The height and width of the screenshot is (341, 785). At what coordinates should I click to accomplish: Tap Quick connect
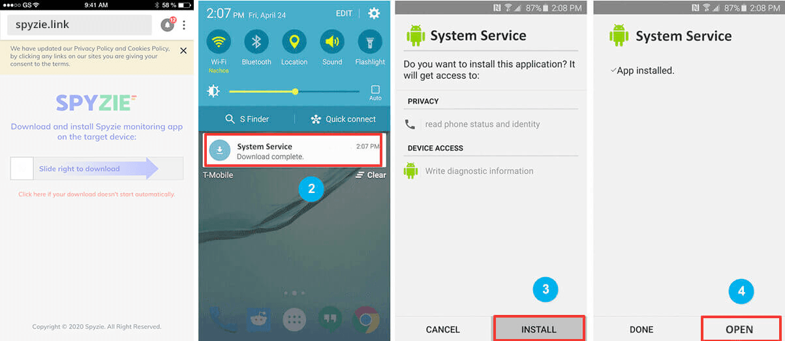pyautogui.click(x=343, y=119)
